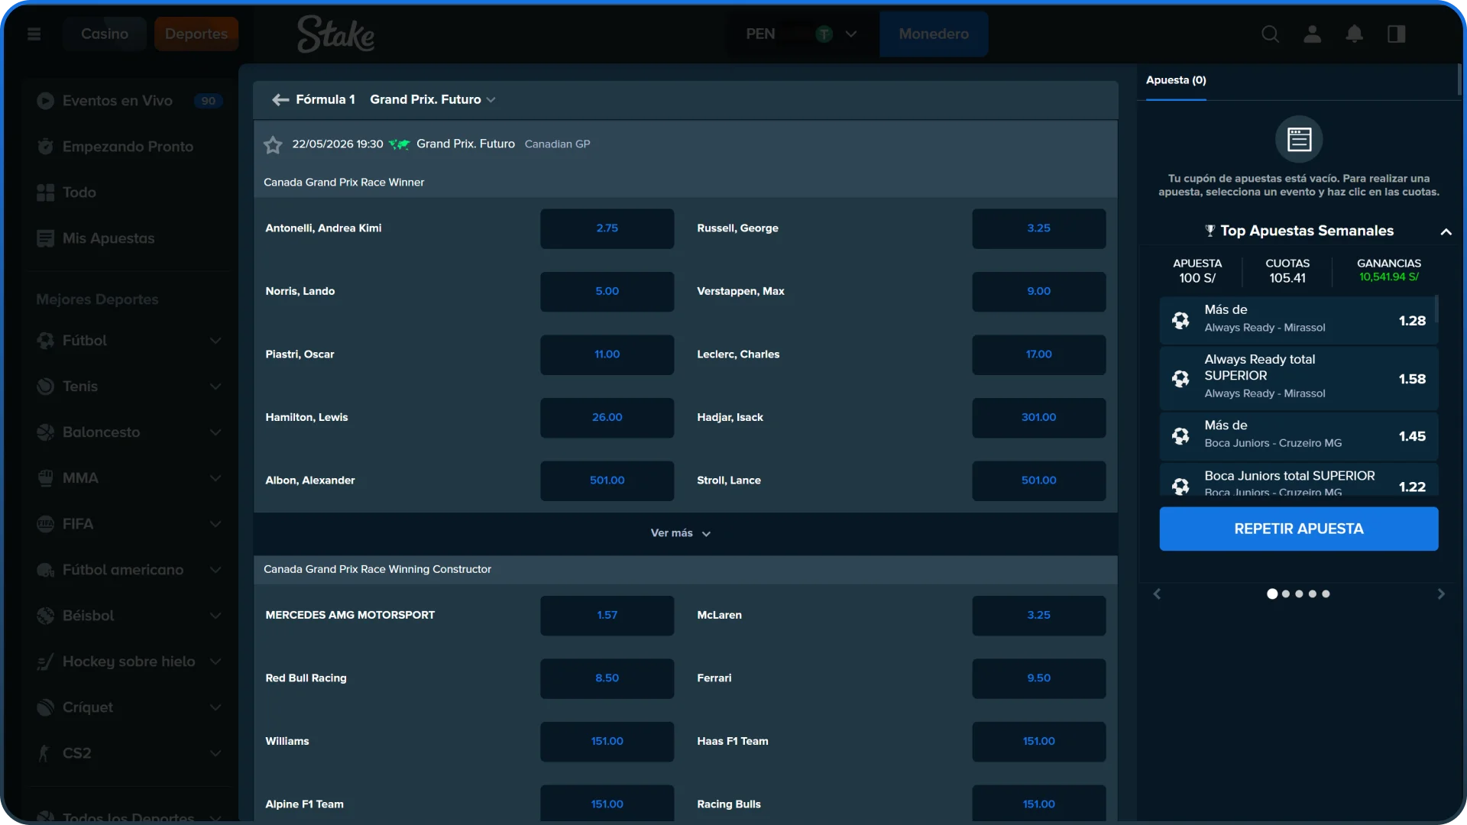Select Red Bull Racing odds 8.50
The height and width of the screenshot is (825, 1467).
pyautogui.click(x=607, y=678)
